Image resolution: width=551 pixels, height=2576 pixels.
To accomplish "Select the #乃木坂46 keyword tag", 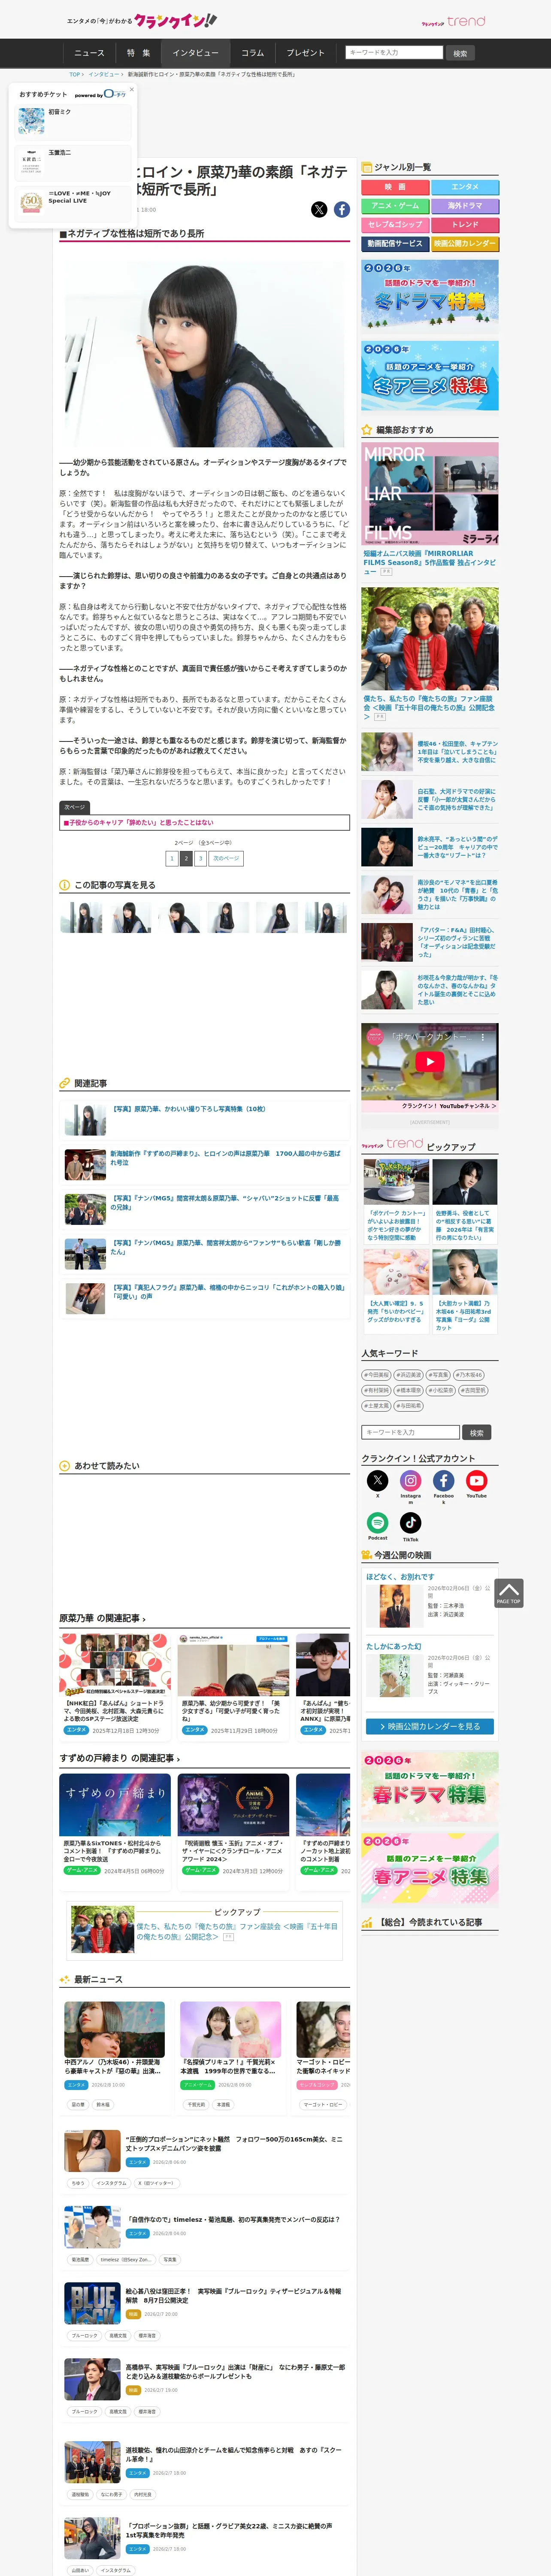I will point(469,1375).
